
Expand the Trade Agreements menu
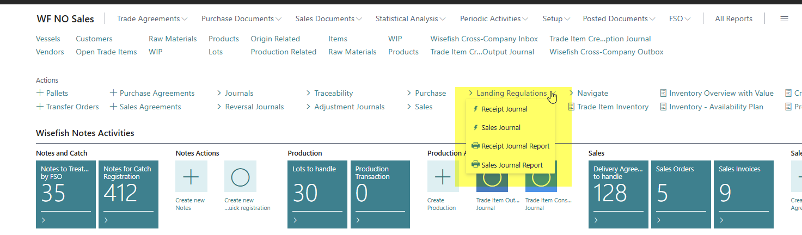point(152,18)
